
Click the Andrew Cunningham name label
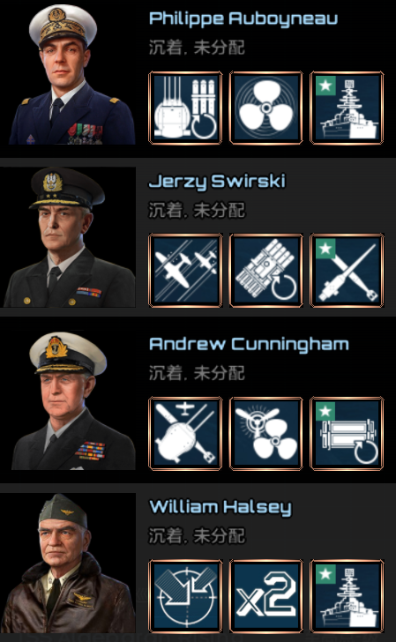(249, 344)
